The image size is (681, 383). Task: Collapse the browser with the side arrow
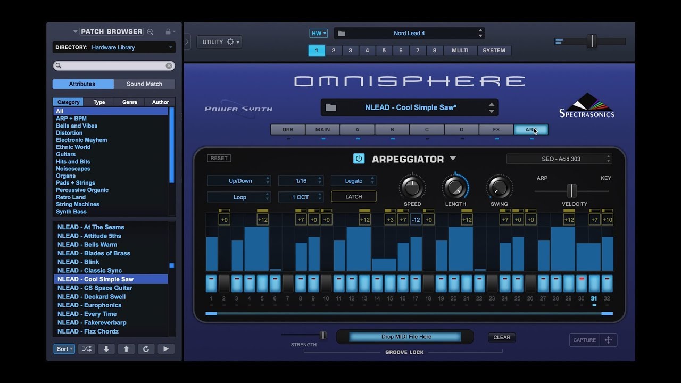[187, 42]
